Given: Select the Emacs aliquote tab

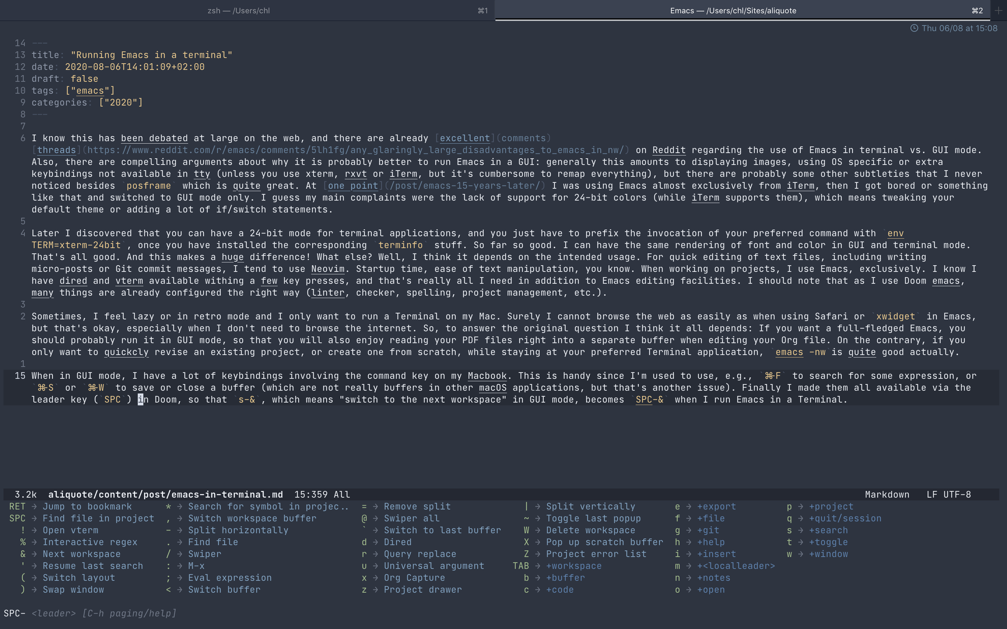Looking at the screenshot, I should click(x=733, y=10).
